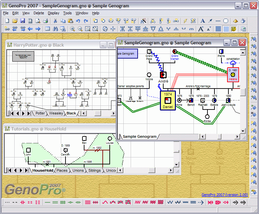Open the Edit menu

(x=15, y=13)
